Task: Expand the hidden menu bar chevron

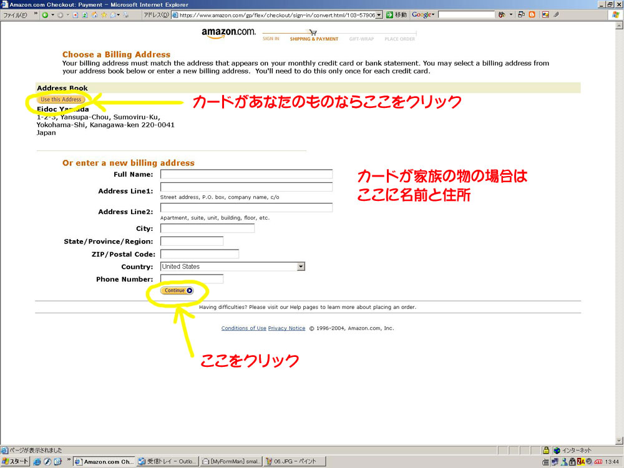Action: pyautogui.click(x=36, y=14)
